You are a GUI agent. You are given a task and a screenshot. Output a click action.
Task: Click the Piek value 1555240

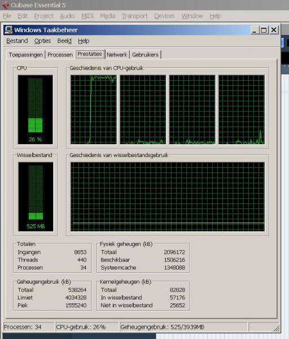pyautogui.click(x=76, y=306)
